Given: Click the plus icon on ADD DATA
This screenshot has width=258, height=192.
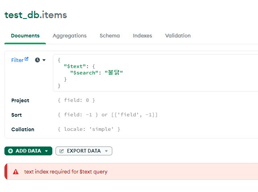Looking at the screenshot, I should tap(10, 151).
